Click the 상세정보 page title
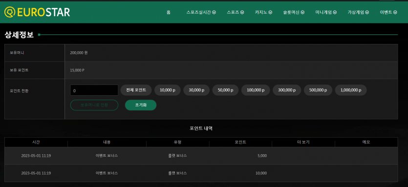Viewport: 408px width, 187px height. coord(19,35)
